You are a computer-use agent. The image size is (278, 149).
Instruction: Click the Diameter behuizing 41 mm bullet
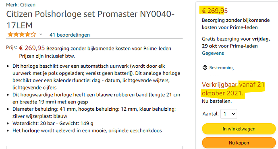[94, 112]
